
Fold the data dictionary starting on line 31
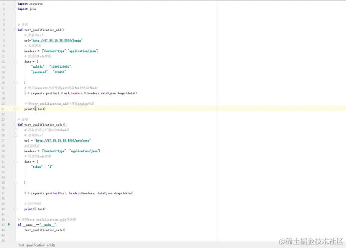16,161
